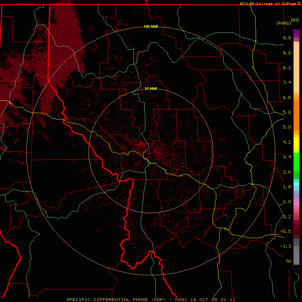
Task: Click the 2.6 legend value
Action: (287, 172)
